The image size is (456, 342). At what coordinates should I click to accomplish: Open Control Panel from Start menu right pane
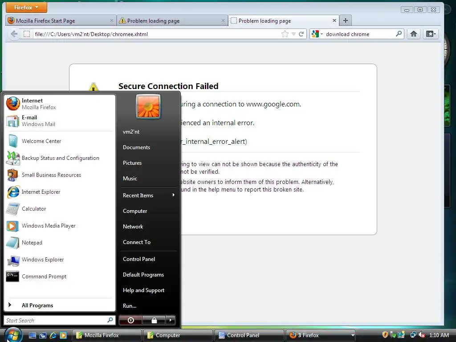coord(148,259)
